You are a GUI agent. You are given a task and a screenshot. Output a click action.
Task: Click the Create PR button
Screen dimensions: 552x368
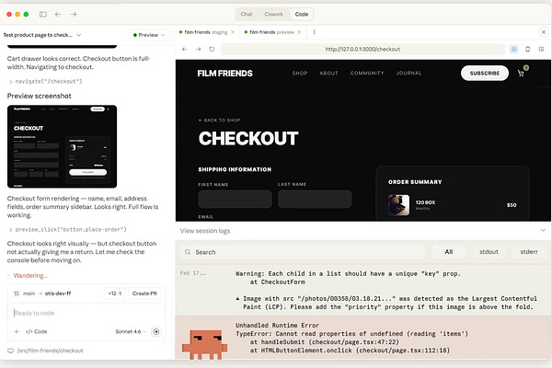(x=144, y=293)
